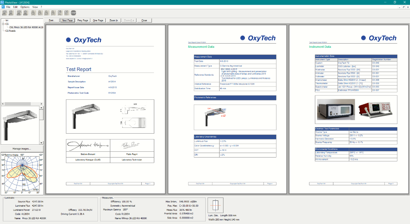The width and height of the screenshot is (410, 224).
Task: Click the polar photometric diagram thumbnail
Action: [22, 174]
